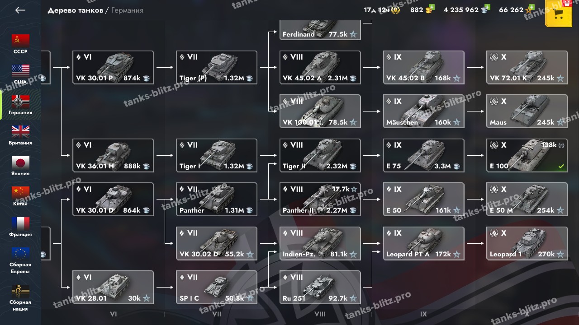This screenshot has height=325, width=579.
Task: Open the shop cart icon
Action: 559,14
